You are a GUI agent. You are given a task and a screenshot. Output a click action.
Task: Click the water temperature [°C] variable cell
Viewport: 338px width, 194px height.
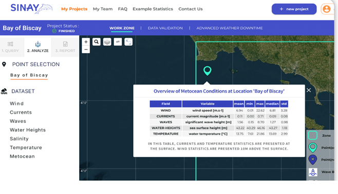pos(208,134)
